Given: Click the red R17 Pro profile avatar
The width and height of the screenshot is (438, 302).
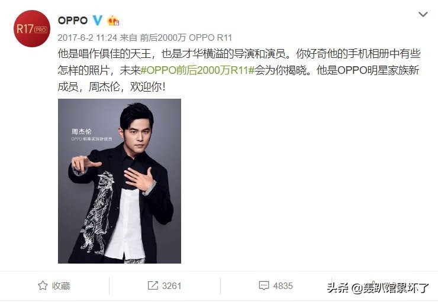Looking at the screenshot, I should (32, 29).
